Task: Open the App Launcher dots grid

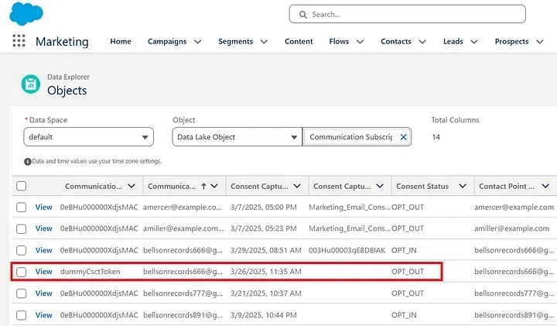Action: click(19, 40)
